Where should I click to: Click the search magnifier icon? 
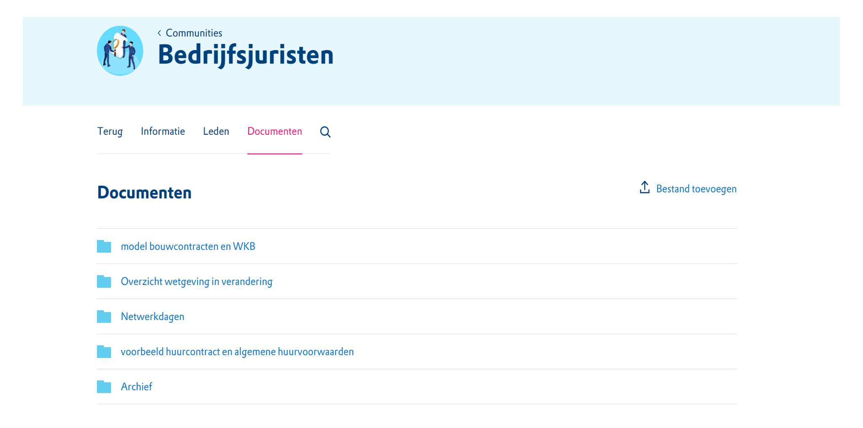pos(325,132)
